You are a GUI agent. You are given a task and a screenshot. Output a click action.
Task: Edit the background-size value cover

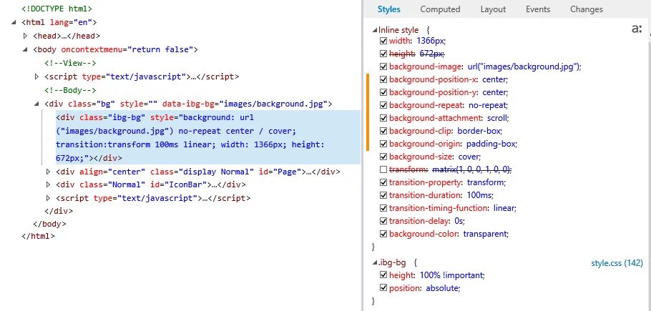tap(468, 157)
